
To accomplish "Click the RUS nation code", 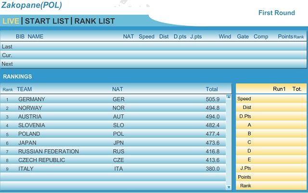I will pyautogui.click(x=118, y=151).
